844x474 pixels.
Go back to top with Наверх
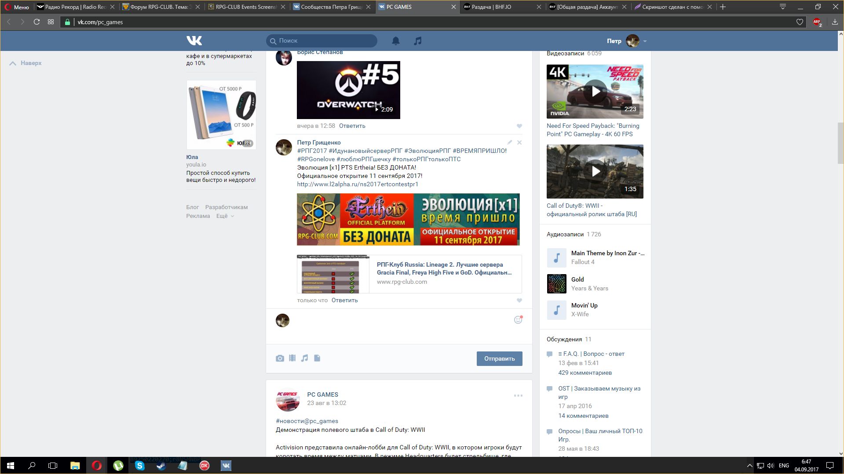pos(26,63)
